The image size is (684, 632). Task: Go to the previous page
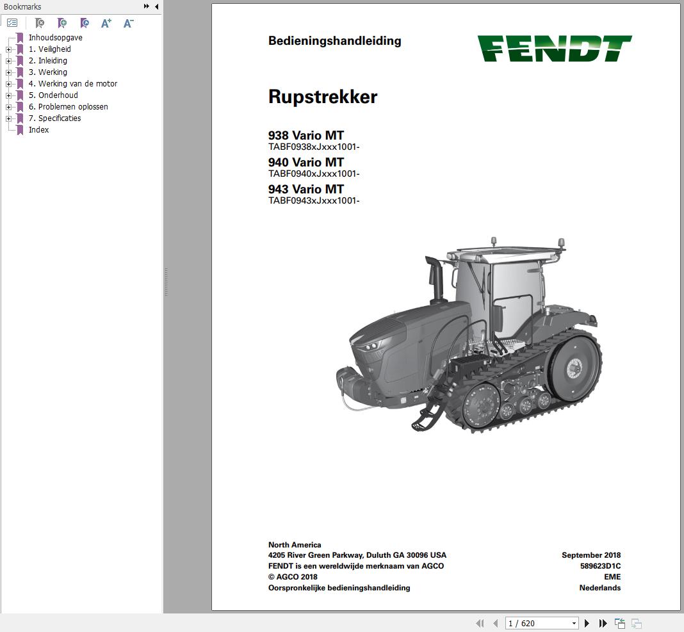pos(495,623)
